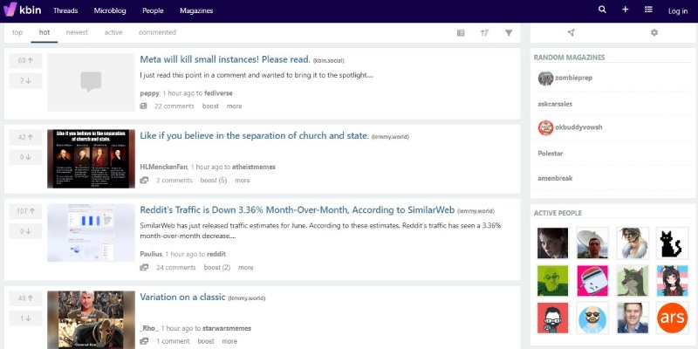The height and width of the screenshot is (349, 698).
Task: Click the comments icon beside 2 comments
Action: [144, 181]
